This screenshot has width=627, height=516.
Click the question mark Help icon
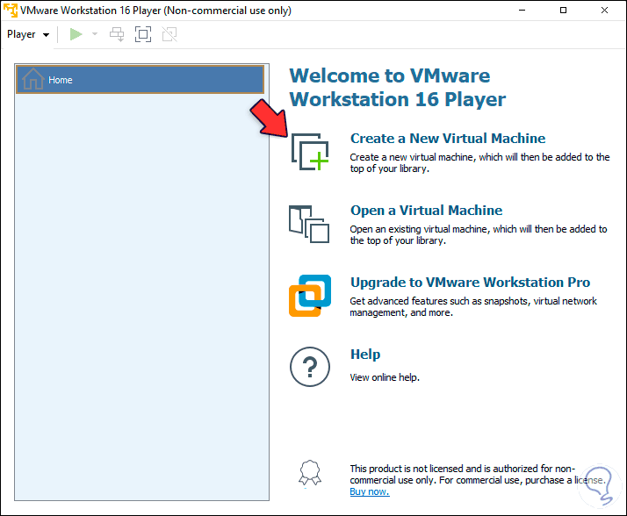pyautogui.click(x=310, y=367)
